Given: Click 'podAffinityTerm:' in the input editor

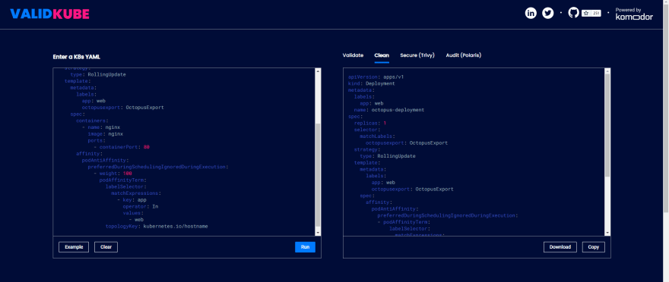Looking at the screenshot, I should click(123, 180).
